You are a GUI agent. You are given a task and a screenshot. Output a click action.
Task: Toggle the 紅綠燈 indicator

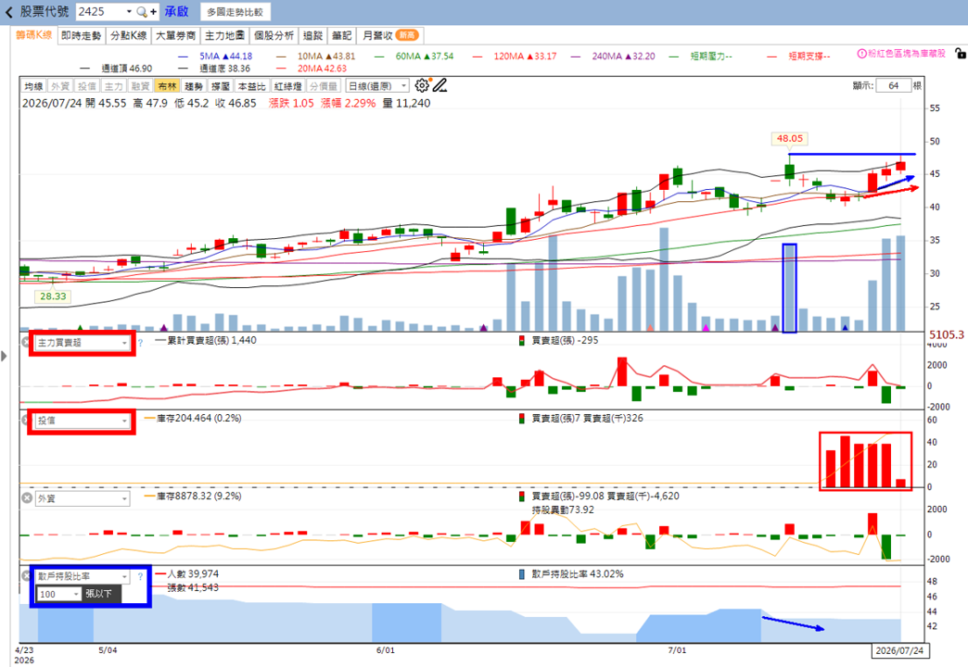(287, 86)
